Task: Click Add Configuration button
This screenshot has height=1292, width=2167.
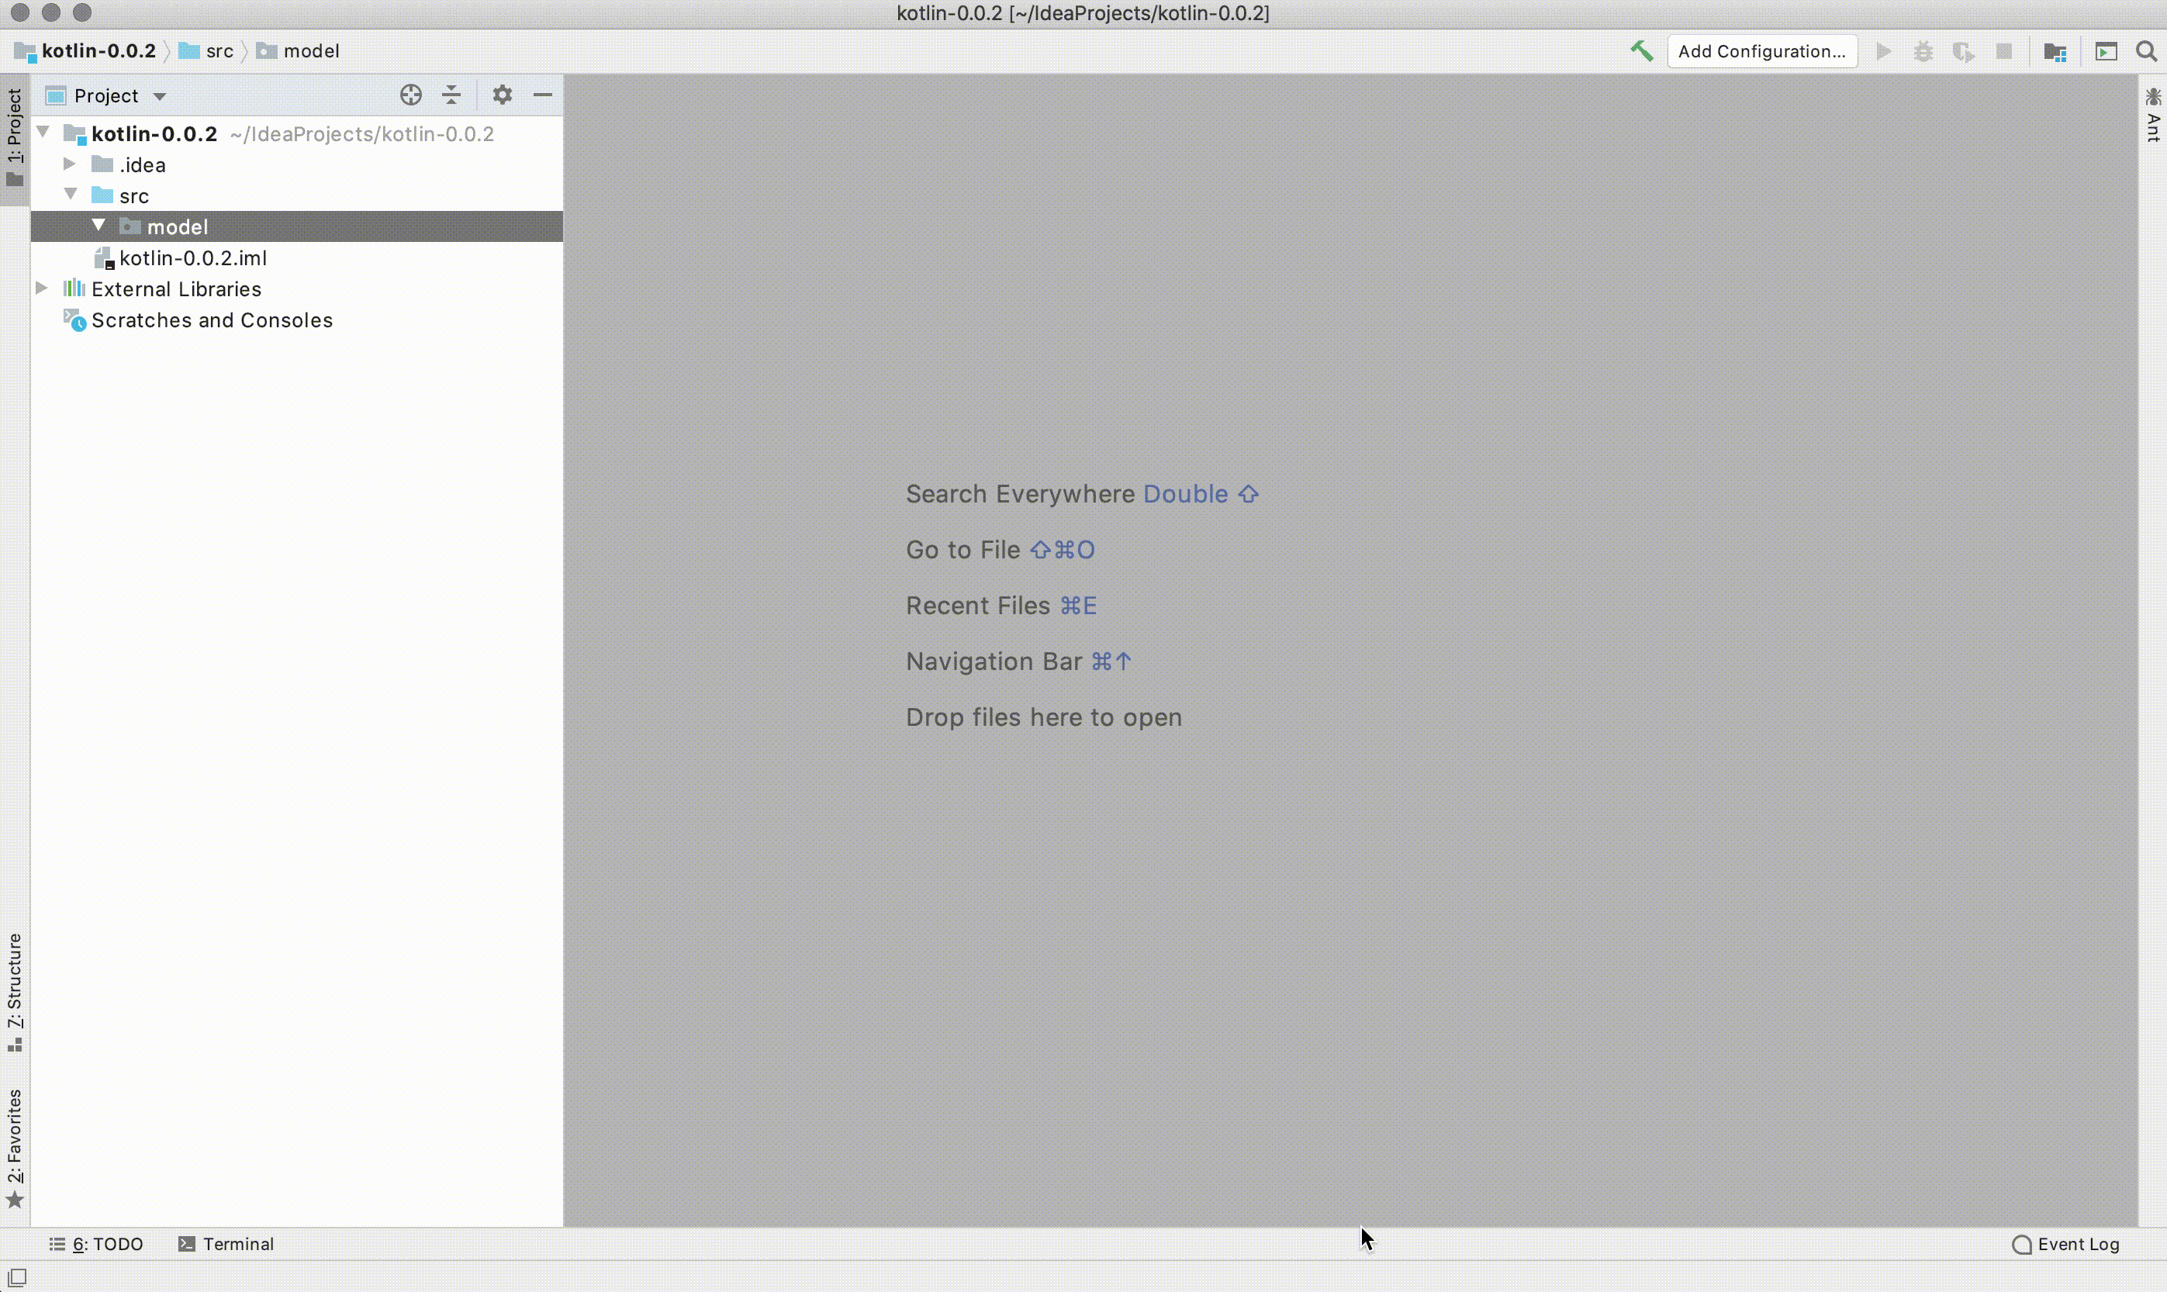Action: click(x=1761, y=51)
